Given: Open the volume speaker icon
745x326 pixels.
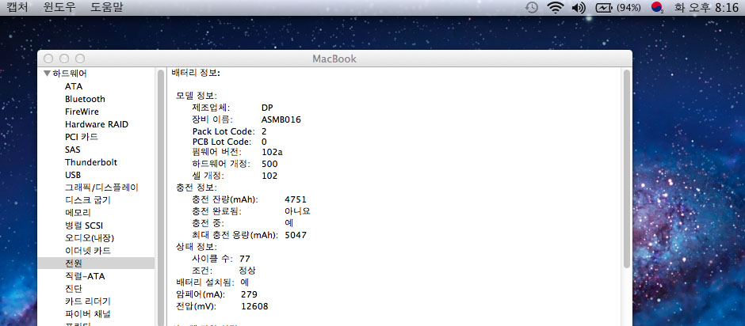Looking at the screenshot, I should coord(578,8).
